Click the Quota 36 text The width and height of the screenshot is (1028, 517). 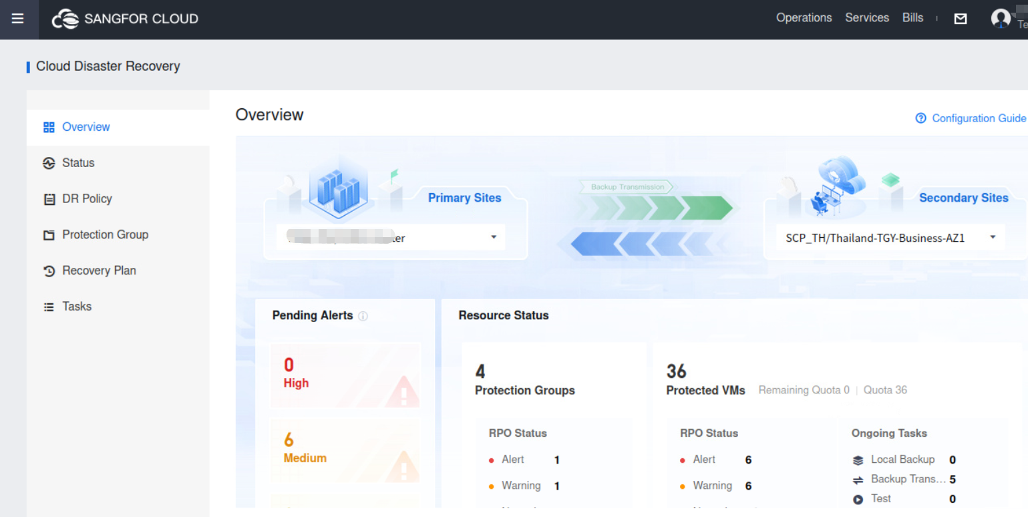885,390
